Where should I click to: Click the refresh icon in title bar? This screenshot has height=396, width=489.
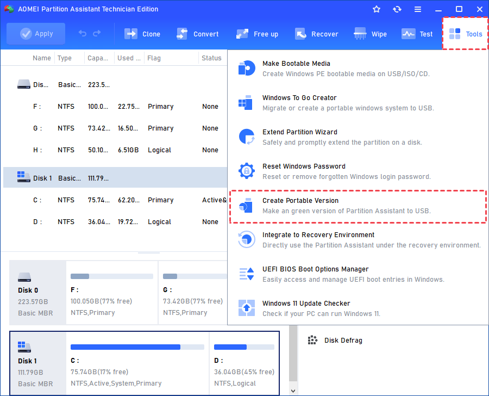click(397, 9)
